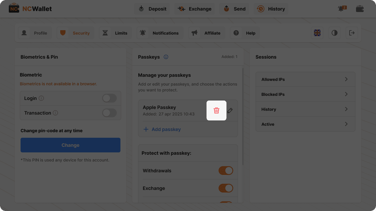Switch to the Limits tab
The width and height of the screenshot is (376, 211).
pos(115,33)
